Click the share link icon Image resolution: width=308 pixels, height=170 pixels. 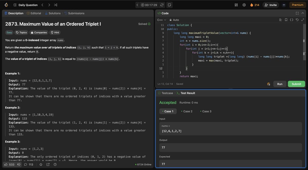coord(48,165)
